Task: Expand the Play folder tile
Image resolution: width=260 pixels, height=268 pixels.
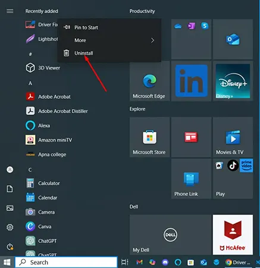Action: pos(233,179)
